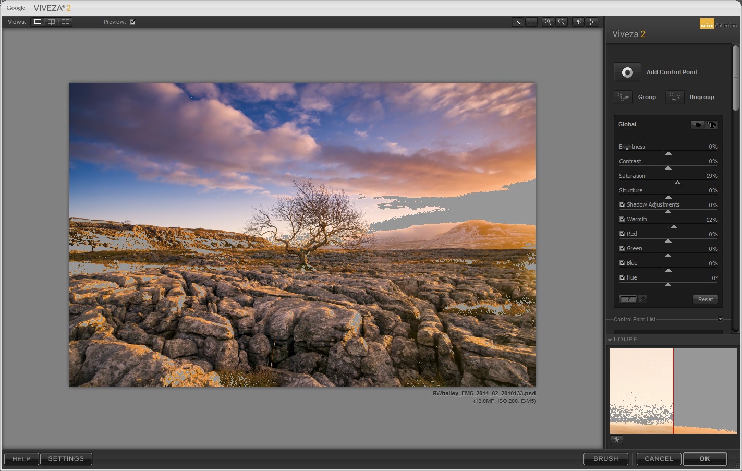Click the Ungroup control points icon
Image resolution: width=742 pixels, height=471 pixels.
click(x=675, y=97)
